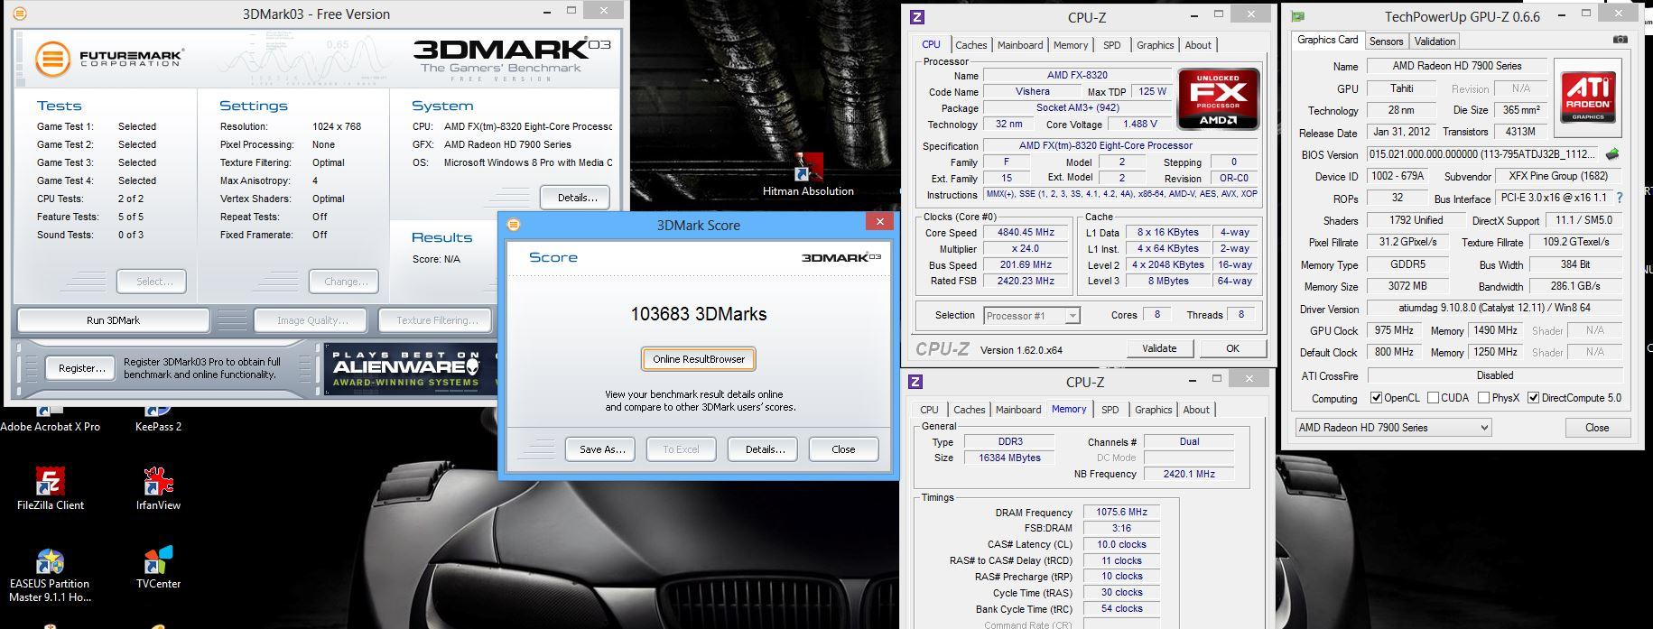This screenshot has height=629, width=1653.
Task: Click the Run 3DMark button
Action: [114, 320]
